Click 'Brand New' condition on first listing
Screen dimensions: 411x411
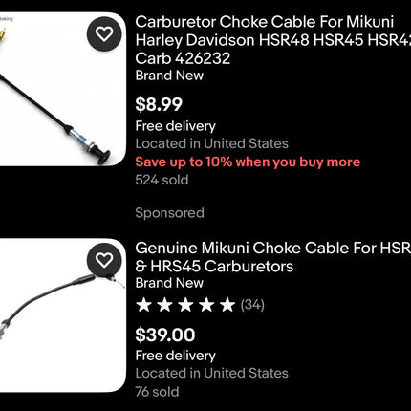click(169, 76)
